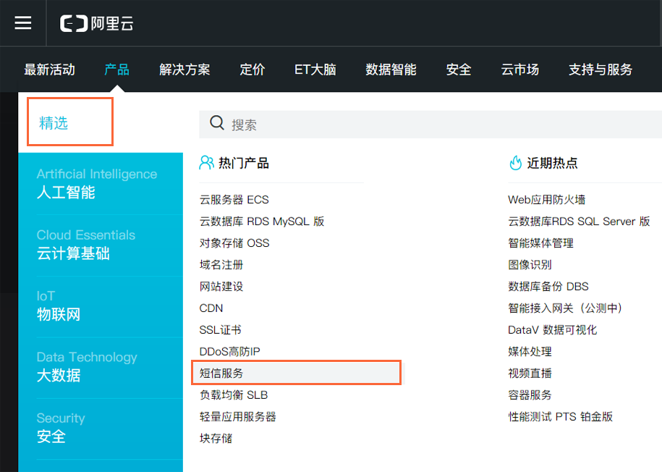Viewport: 662px width, 472px height.
Task: Open 视频直播 link
Action: click(x=530, y=373)
